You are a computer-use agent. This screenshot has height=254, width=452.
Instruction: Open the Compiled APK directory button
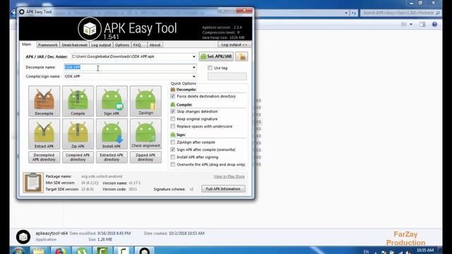tap(78, 157)
